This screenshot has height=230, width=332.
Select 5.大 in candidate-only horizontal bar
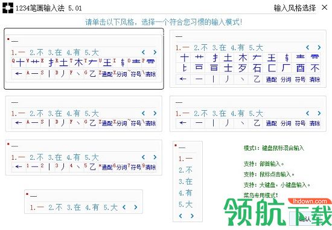(110, 207)
